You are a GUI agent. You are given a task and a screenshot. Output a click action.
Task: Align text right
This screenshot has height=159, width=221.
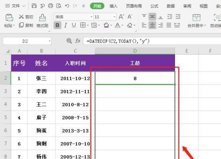pos(160,25)
